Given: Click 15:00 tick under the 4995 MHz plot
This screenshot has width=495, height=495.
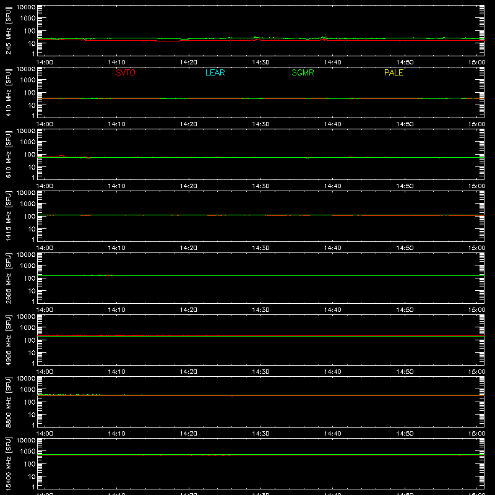Looking at the screenshot, I should click(x=476, y=372).
